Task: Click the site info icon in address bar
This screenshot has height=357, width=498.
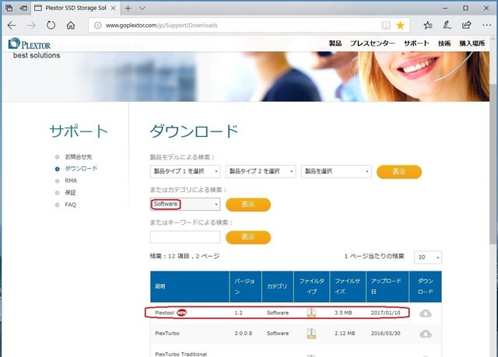Action: (97, 26)
